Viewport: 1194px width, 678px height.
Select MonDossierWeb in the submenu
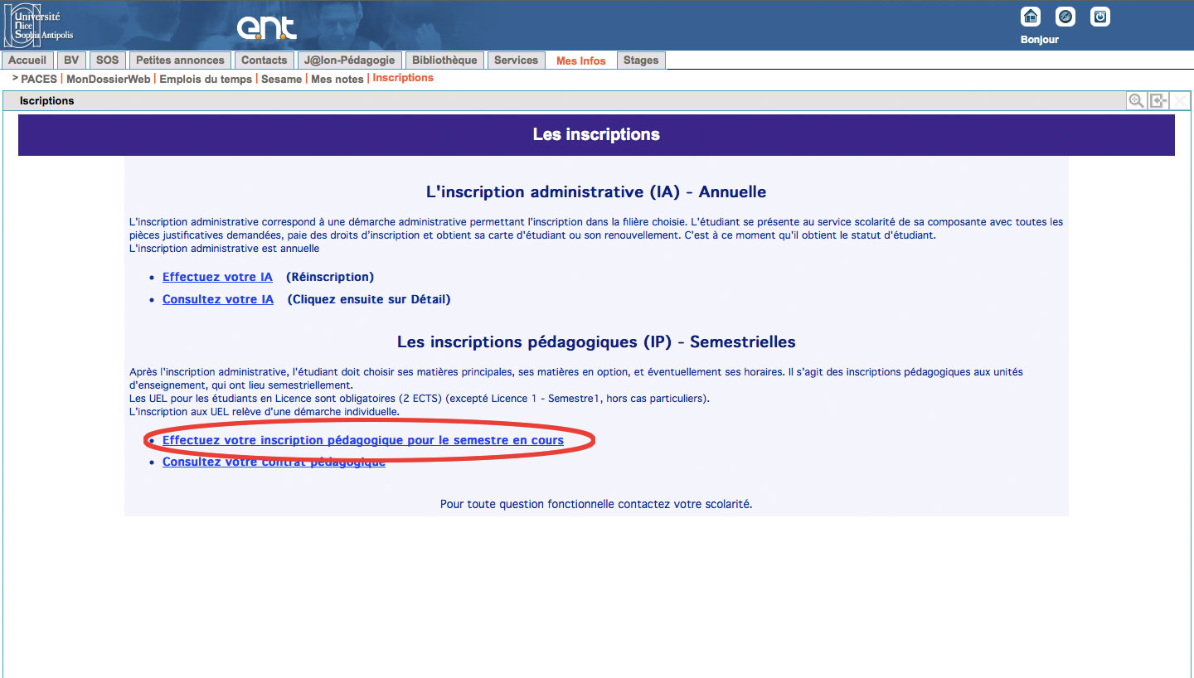[109, 80]
